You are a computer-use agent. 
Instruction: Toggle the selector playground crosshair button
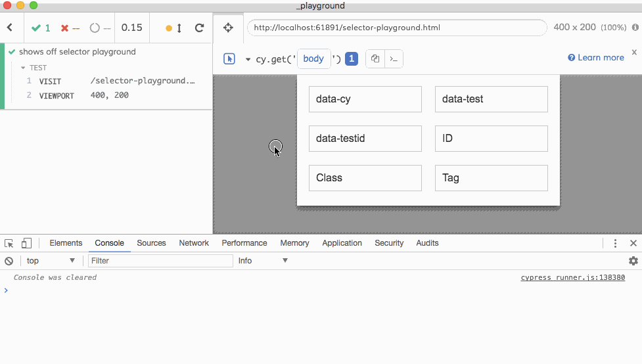[x=228, y=28]
